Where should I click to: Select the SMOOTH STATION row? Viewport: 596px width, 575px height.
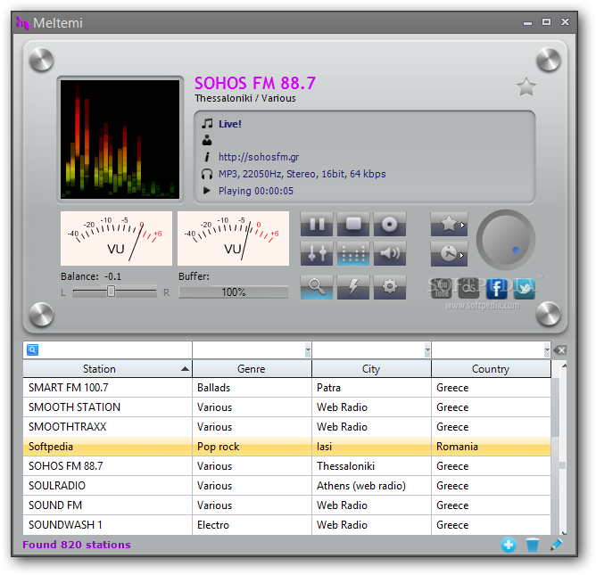tap(286, 407)
